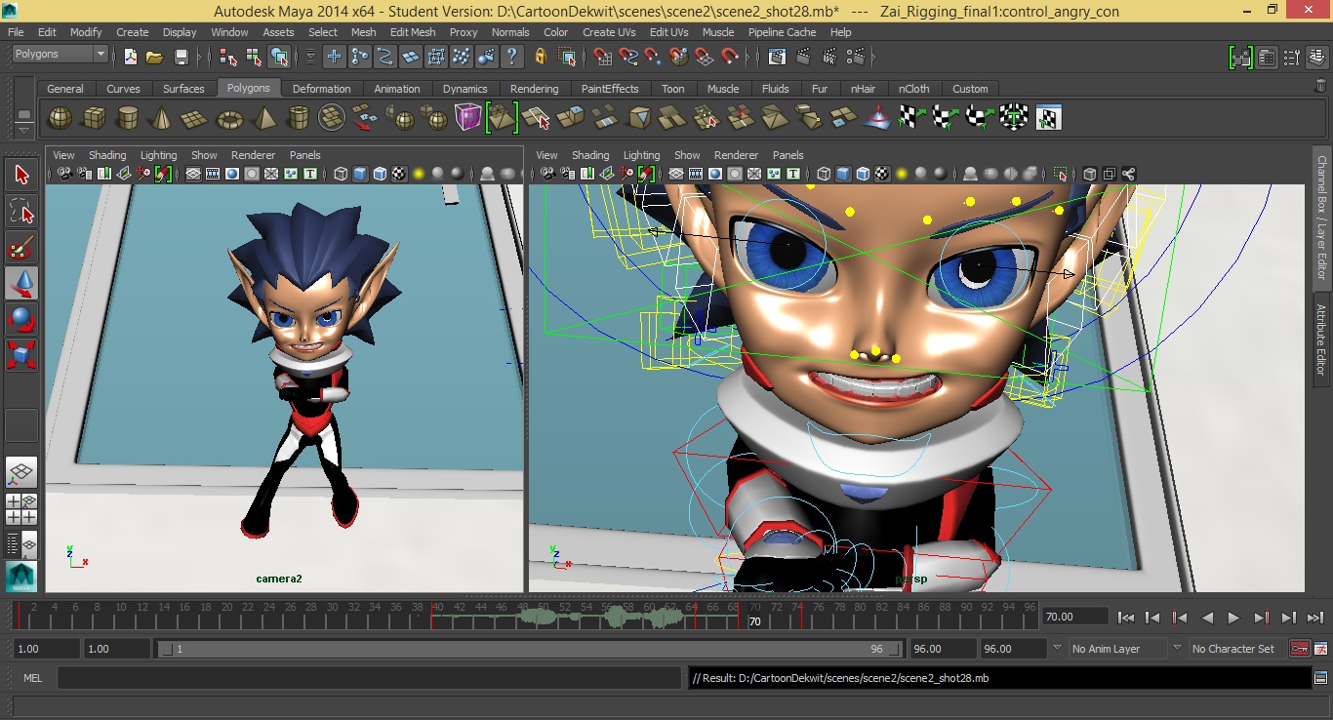Click the lock selection padlock icon

[541, 57]
